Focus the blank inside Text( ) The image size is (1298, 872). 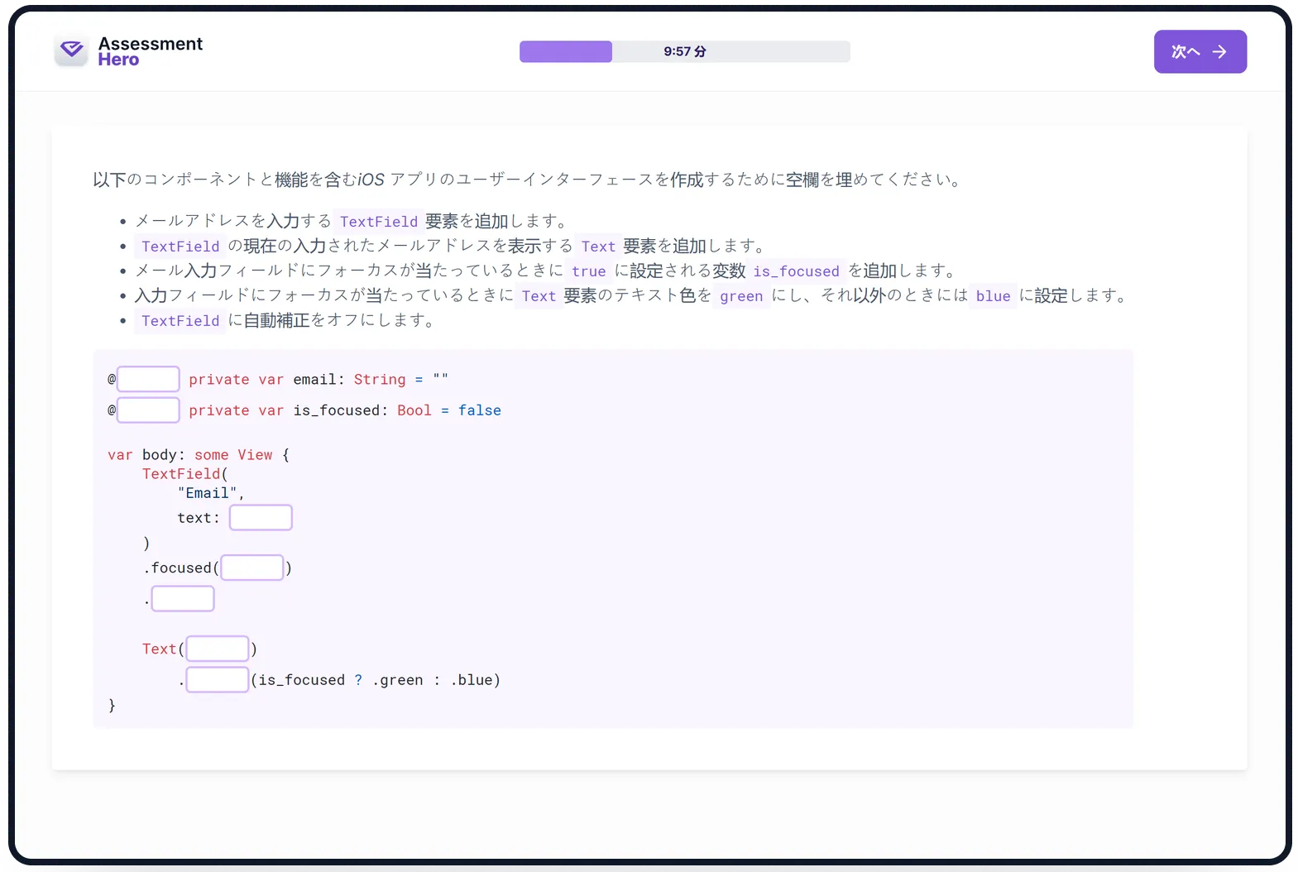(218, 649)
